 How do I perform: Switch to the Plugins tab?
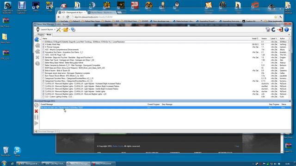(41, 35)
